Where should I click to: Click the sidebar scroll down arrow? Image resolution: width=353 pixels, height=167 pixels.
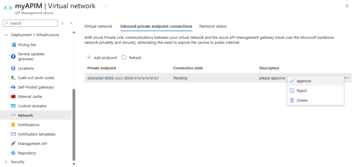[x=74, y=164]
